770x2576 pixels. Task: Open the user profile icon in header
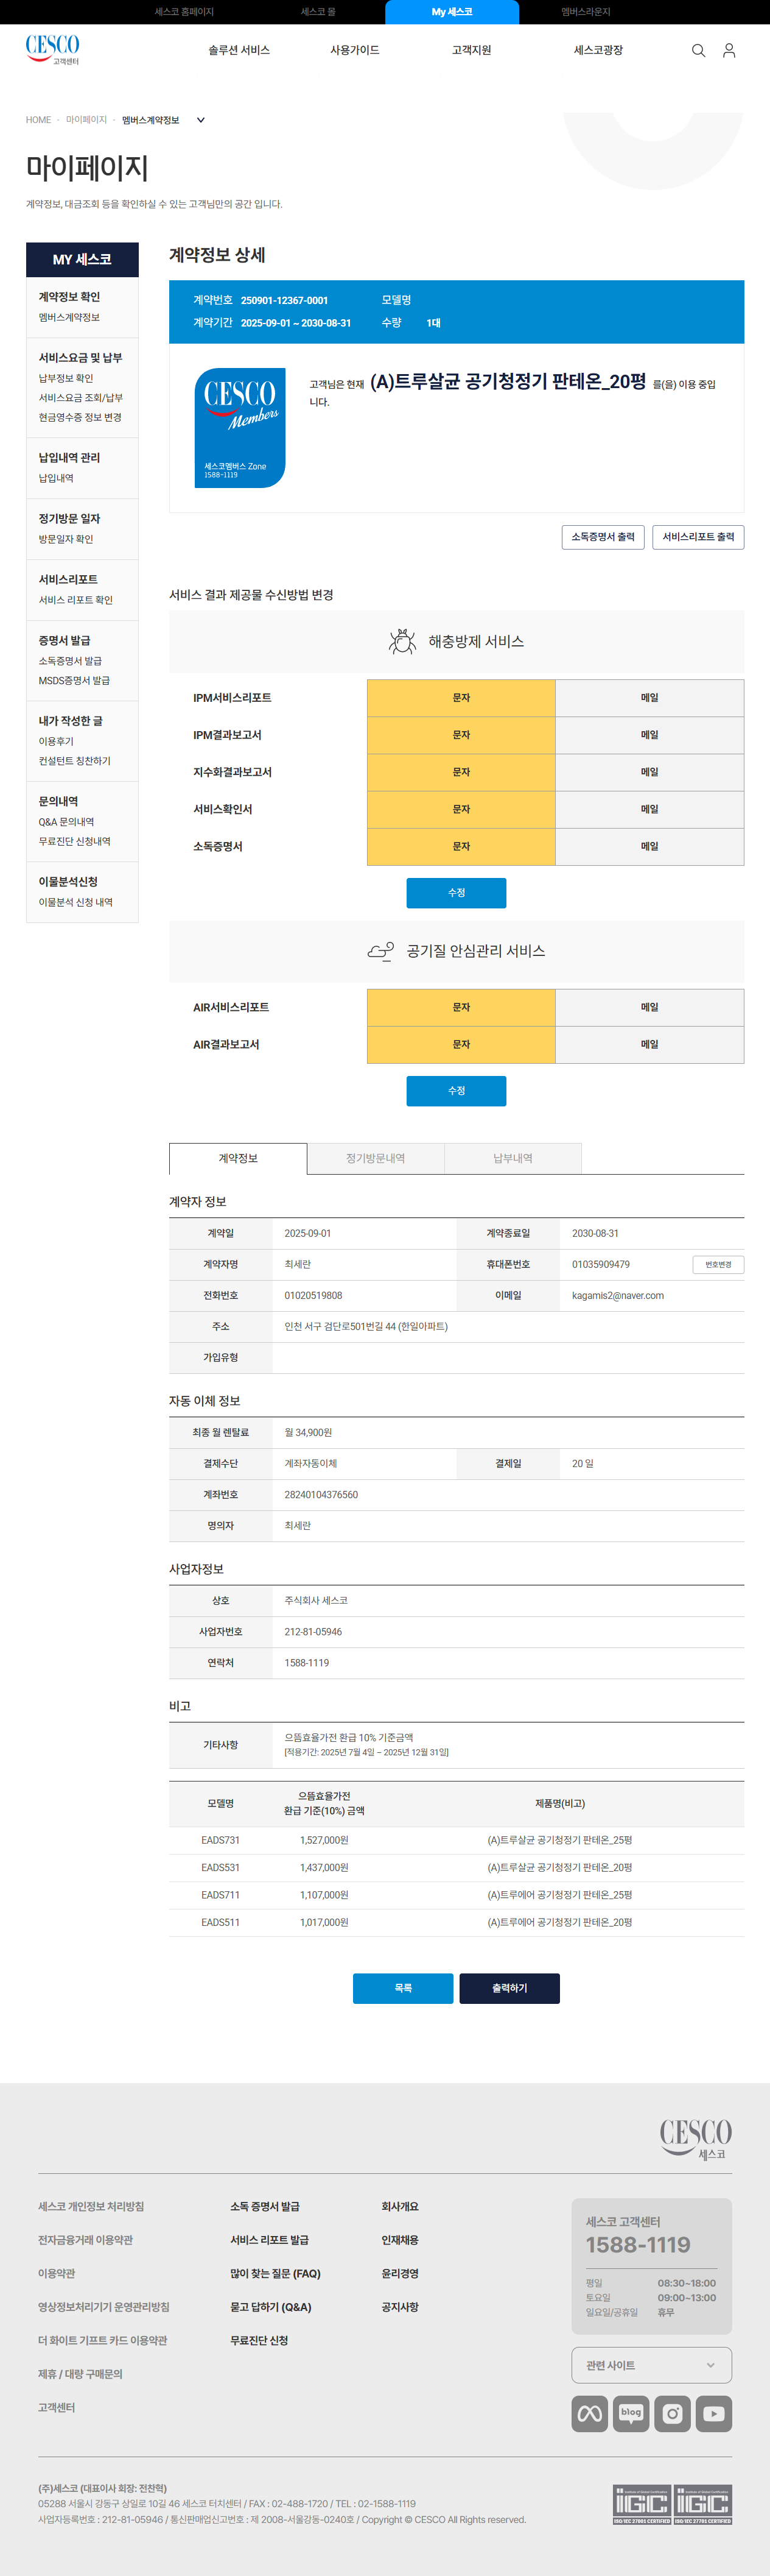tap(729, 51)
